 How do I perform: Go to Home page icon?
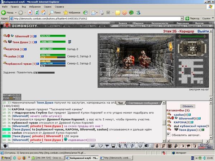43,13
